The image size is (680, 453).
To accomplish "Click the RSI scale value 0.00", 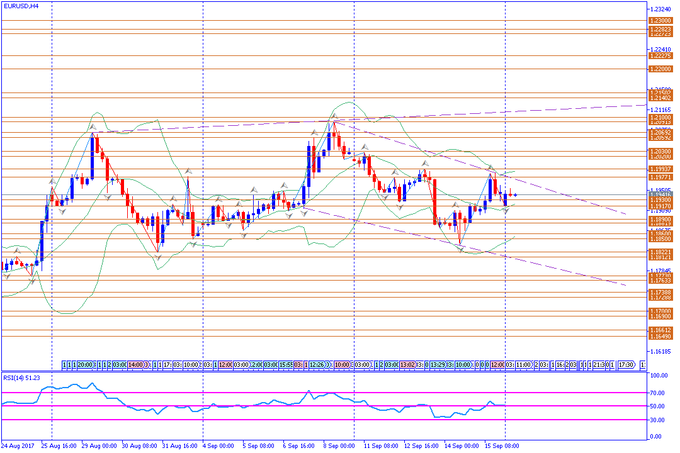I will pos(657,437).
